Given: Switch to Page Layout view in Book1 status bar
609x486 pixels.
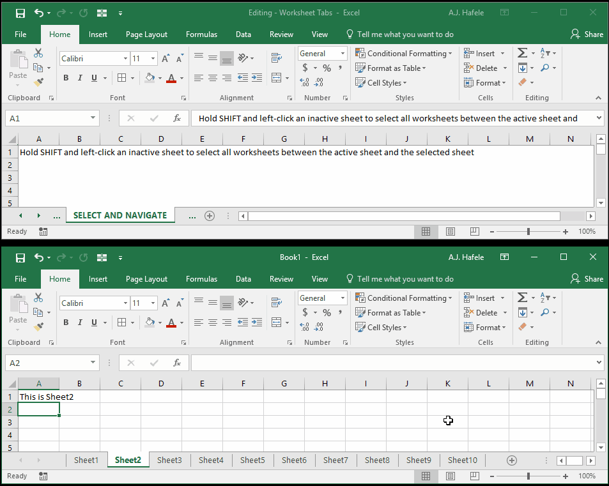Looking at the screenshot, I should [x=450, y=476].
